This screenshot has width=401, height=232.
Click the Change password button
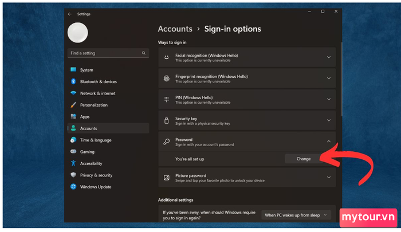coord(304,159)
